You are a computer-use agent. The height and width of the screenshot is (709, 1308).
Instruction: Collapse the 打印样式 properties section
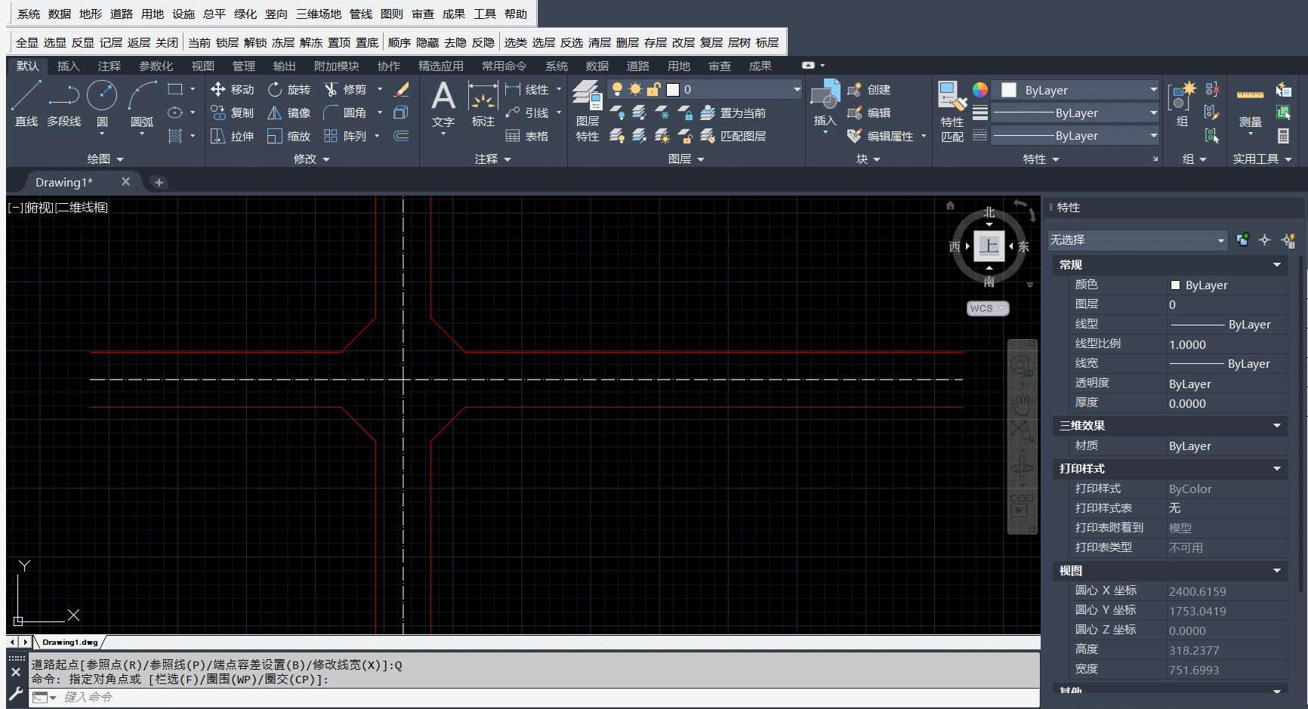(1276, 468)
